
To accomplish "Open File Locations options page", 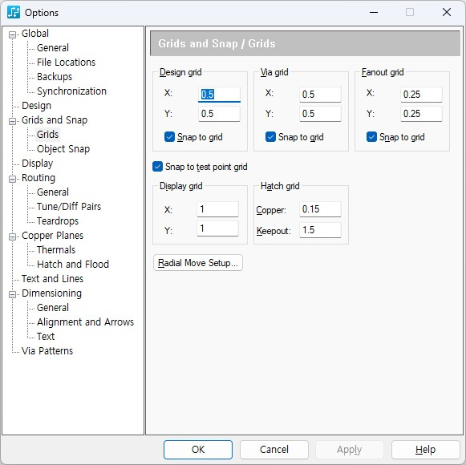I will click(66, 62).
